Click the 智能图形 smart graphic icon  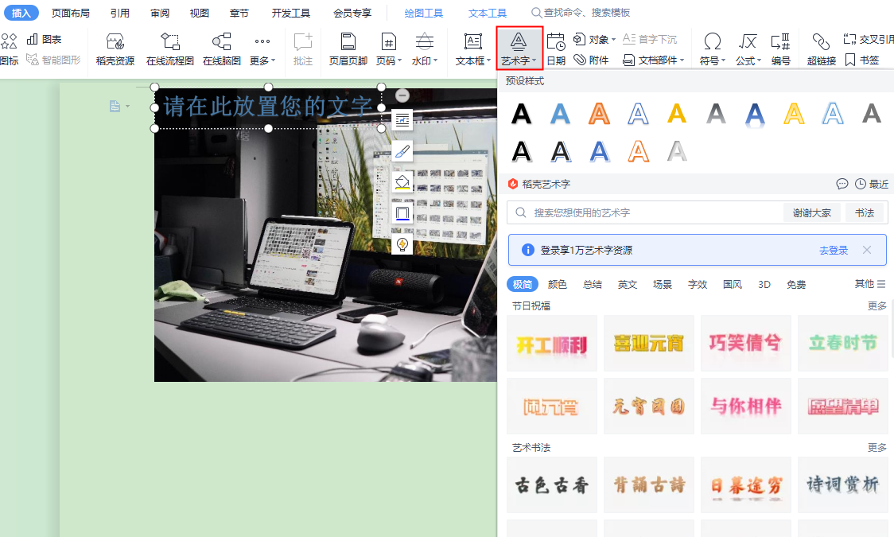pos(53,60)
